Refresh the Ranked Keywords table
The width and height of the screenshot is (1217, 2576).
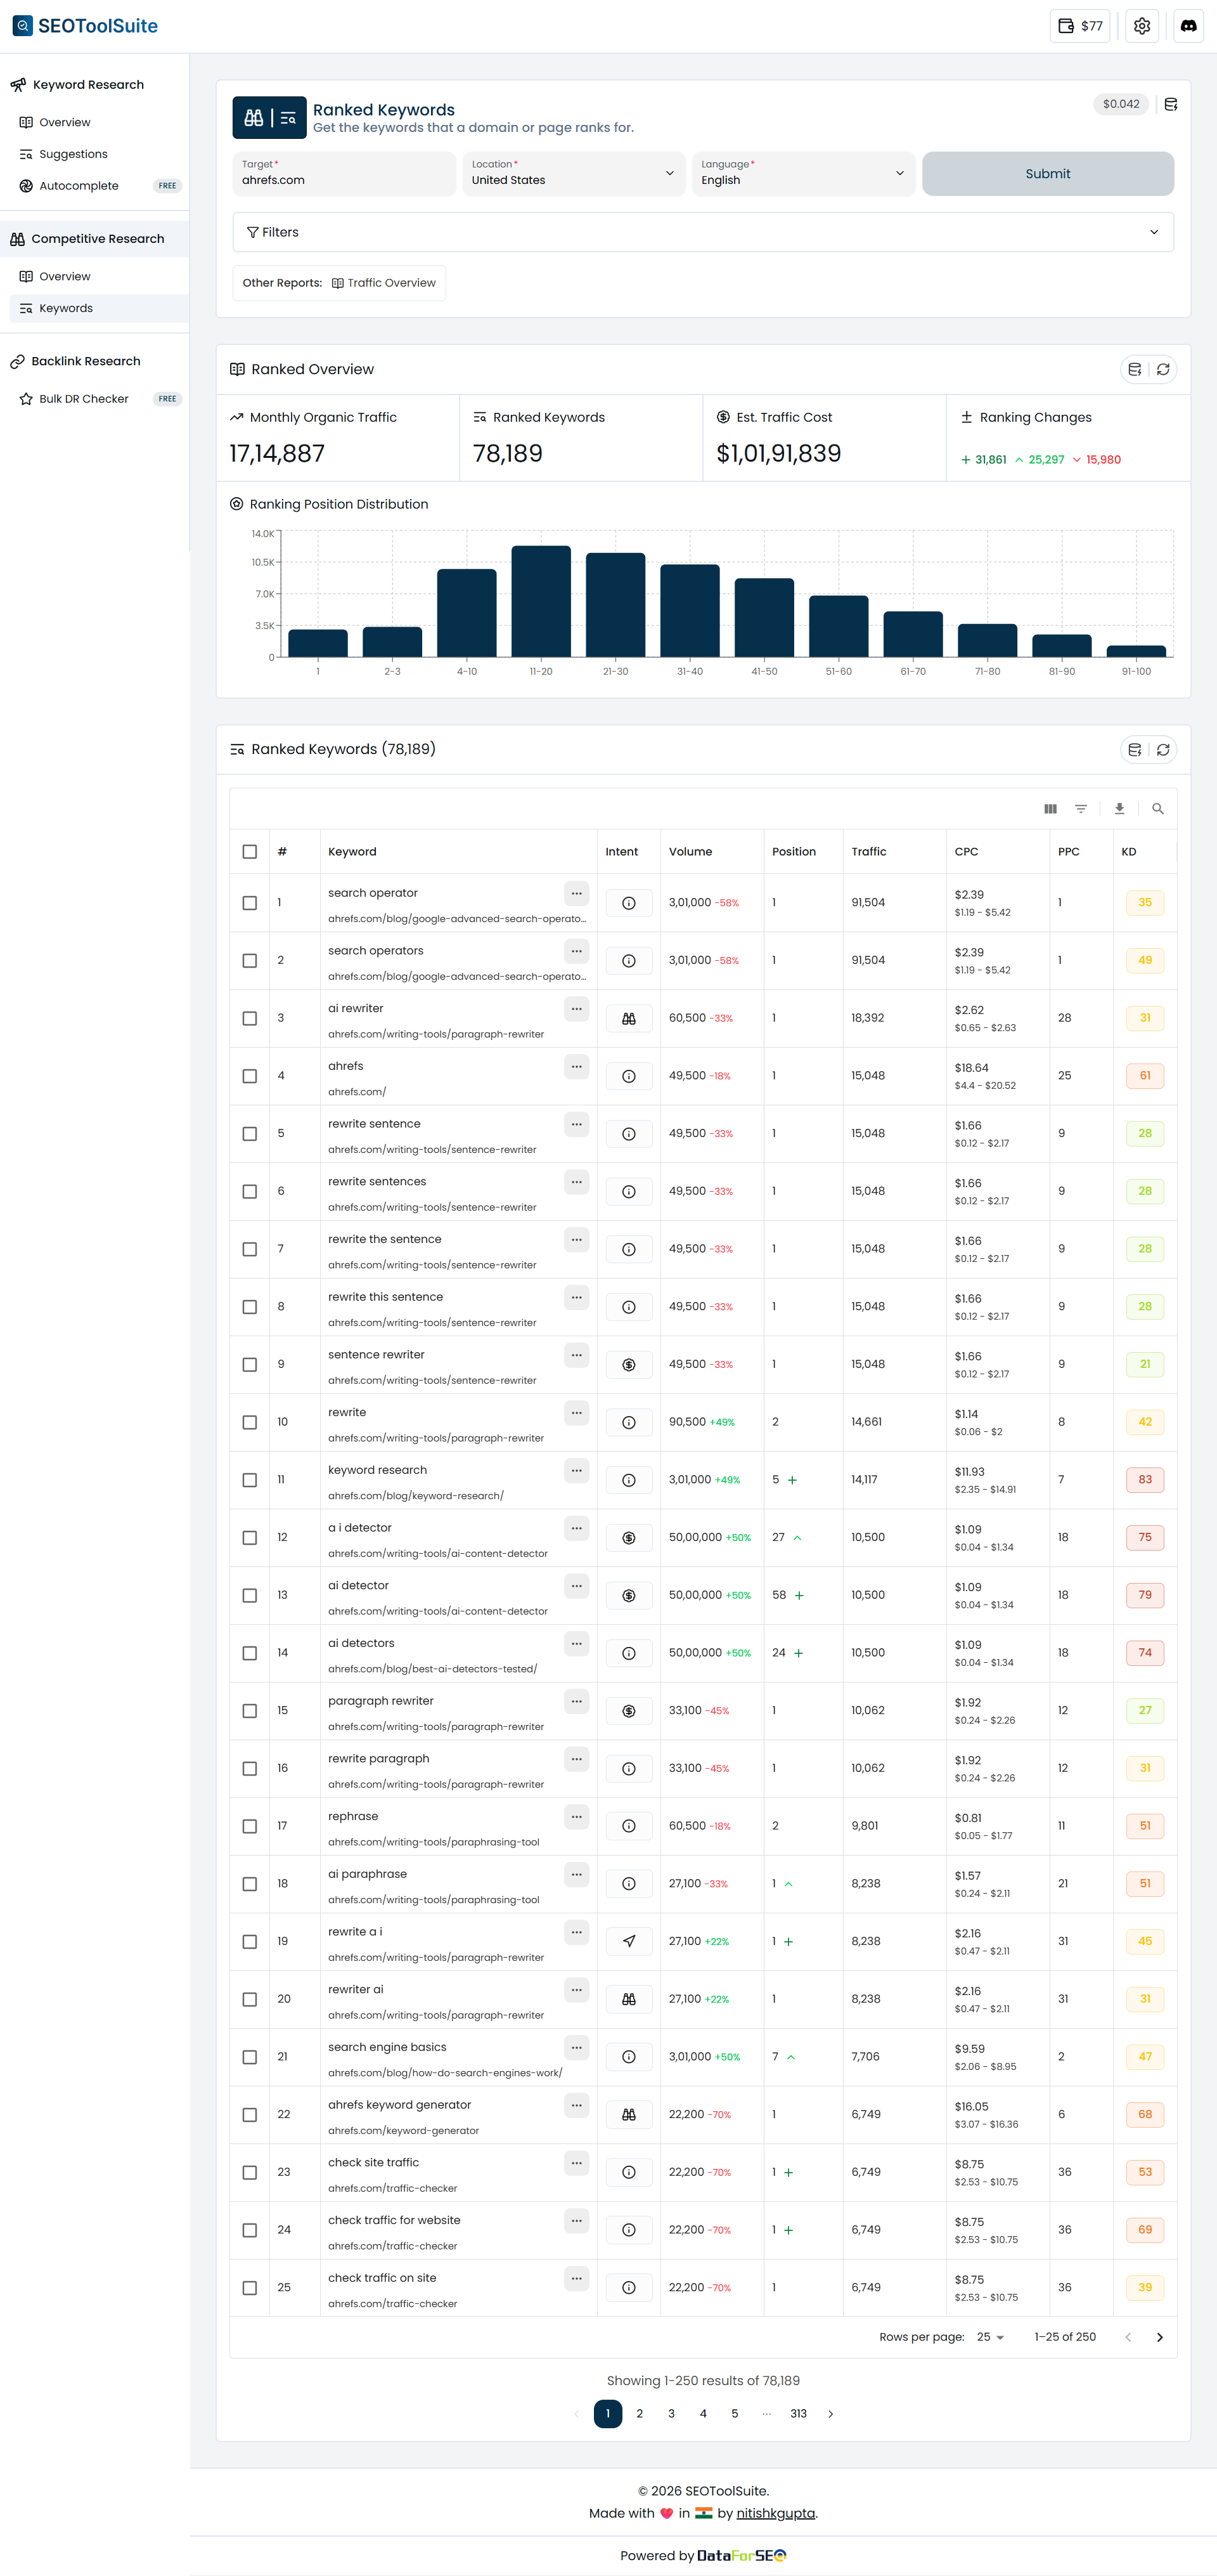(1163, 749)
